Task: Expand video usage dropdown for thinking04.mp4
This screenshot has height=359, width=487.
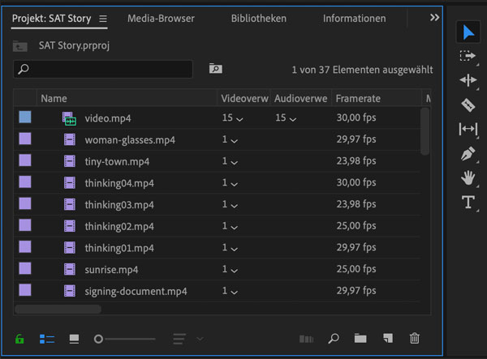Action: (235, 184)
